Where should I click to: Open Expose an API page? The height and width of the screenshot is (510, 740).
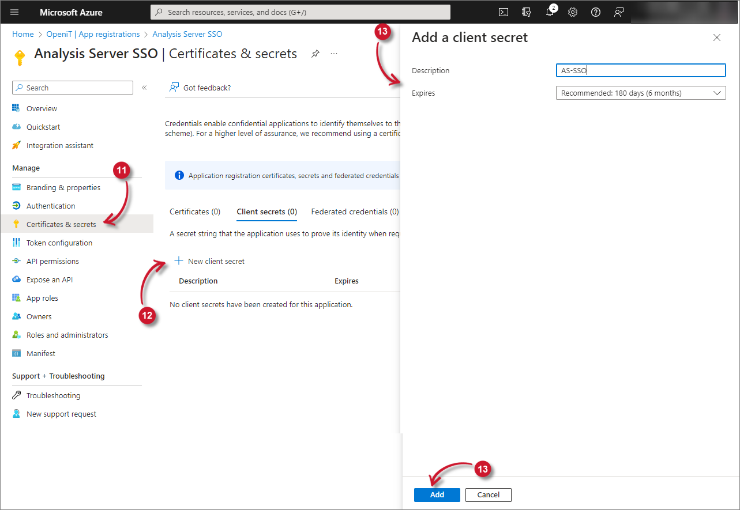[50, 279]
